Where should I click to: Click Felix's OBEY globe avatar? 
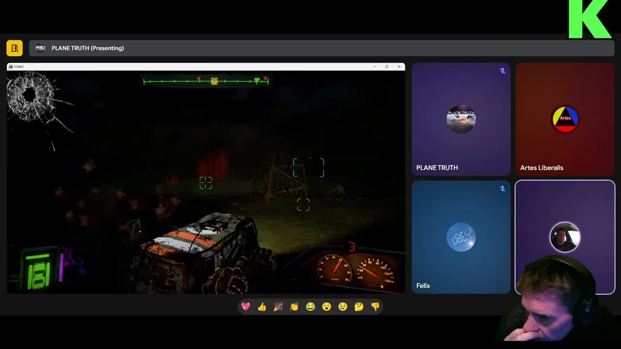(461, 237)
